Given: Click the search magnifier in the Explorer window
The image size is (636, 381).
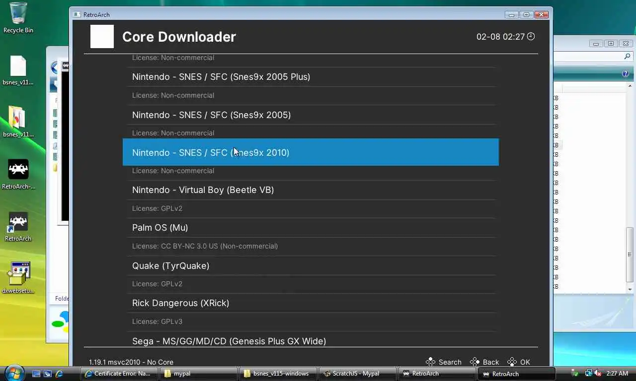Looking at the screenshot, I should click(627, 57).
